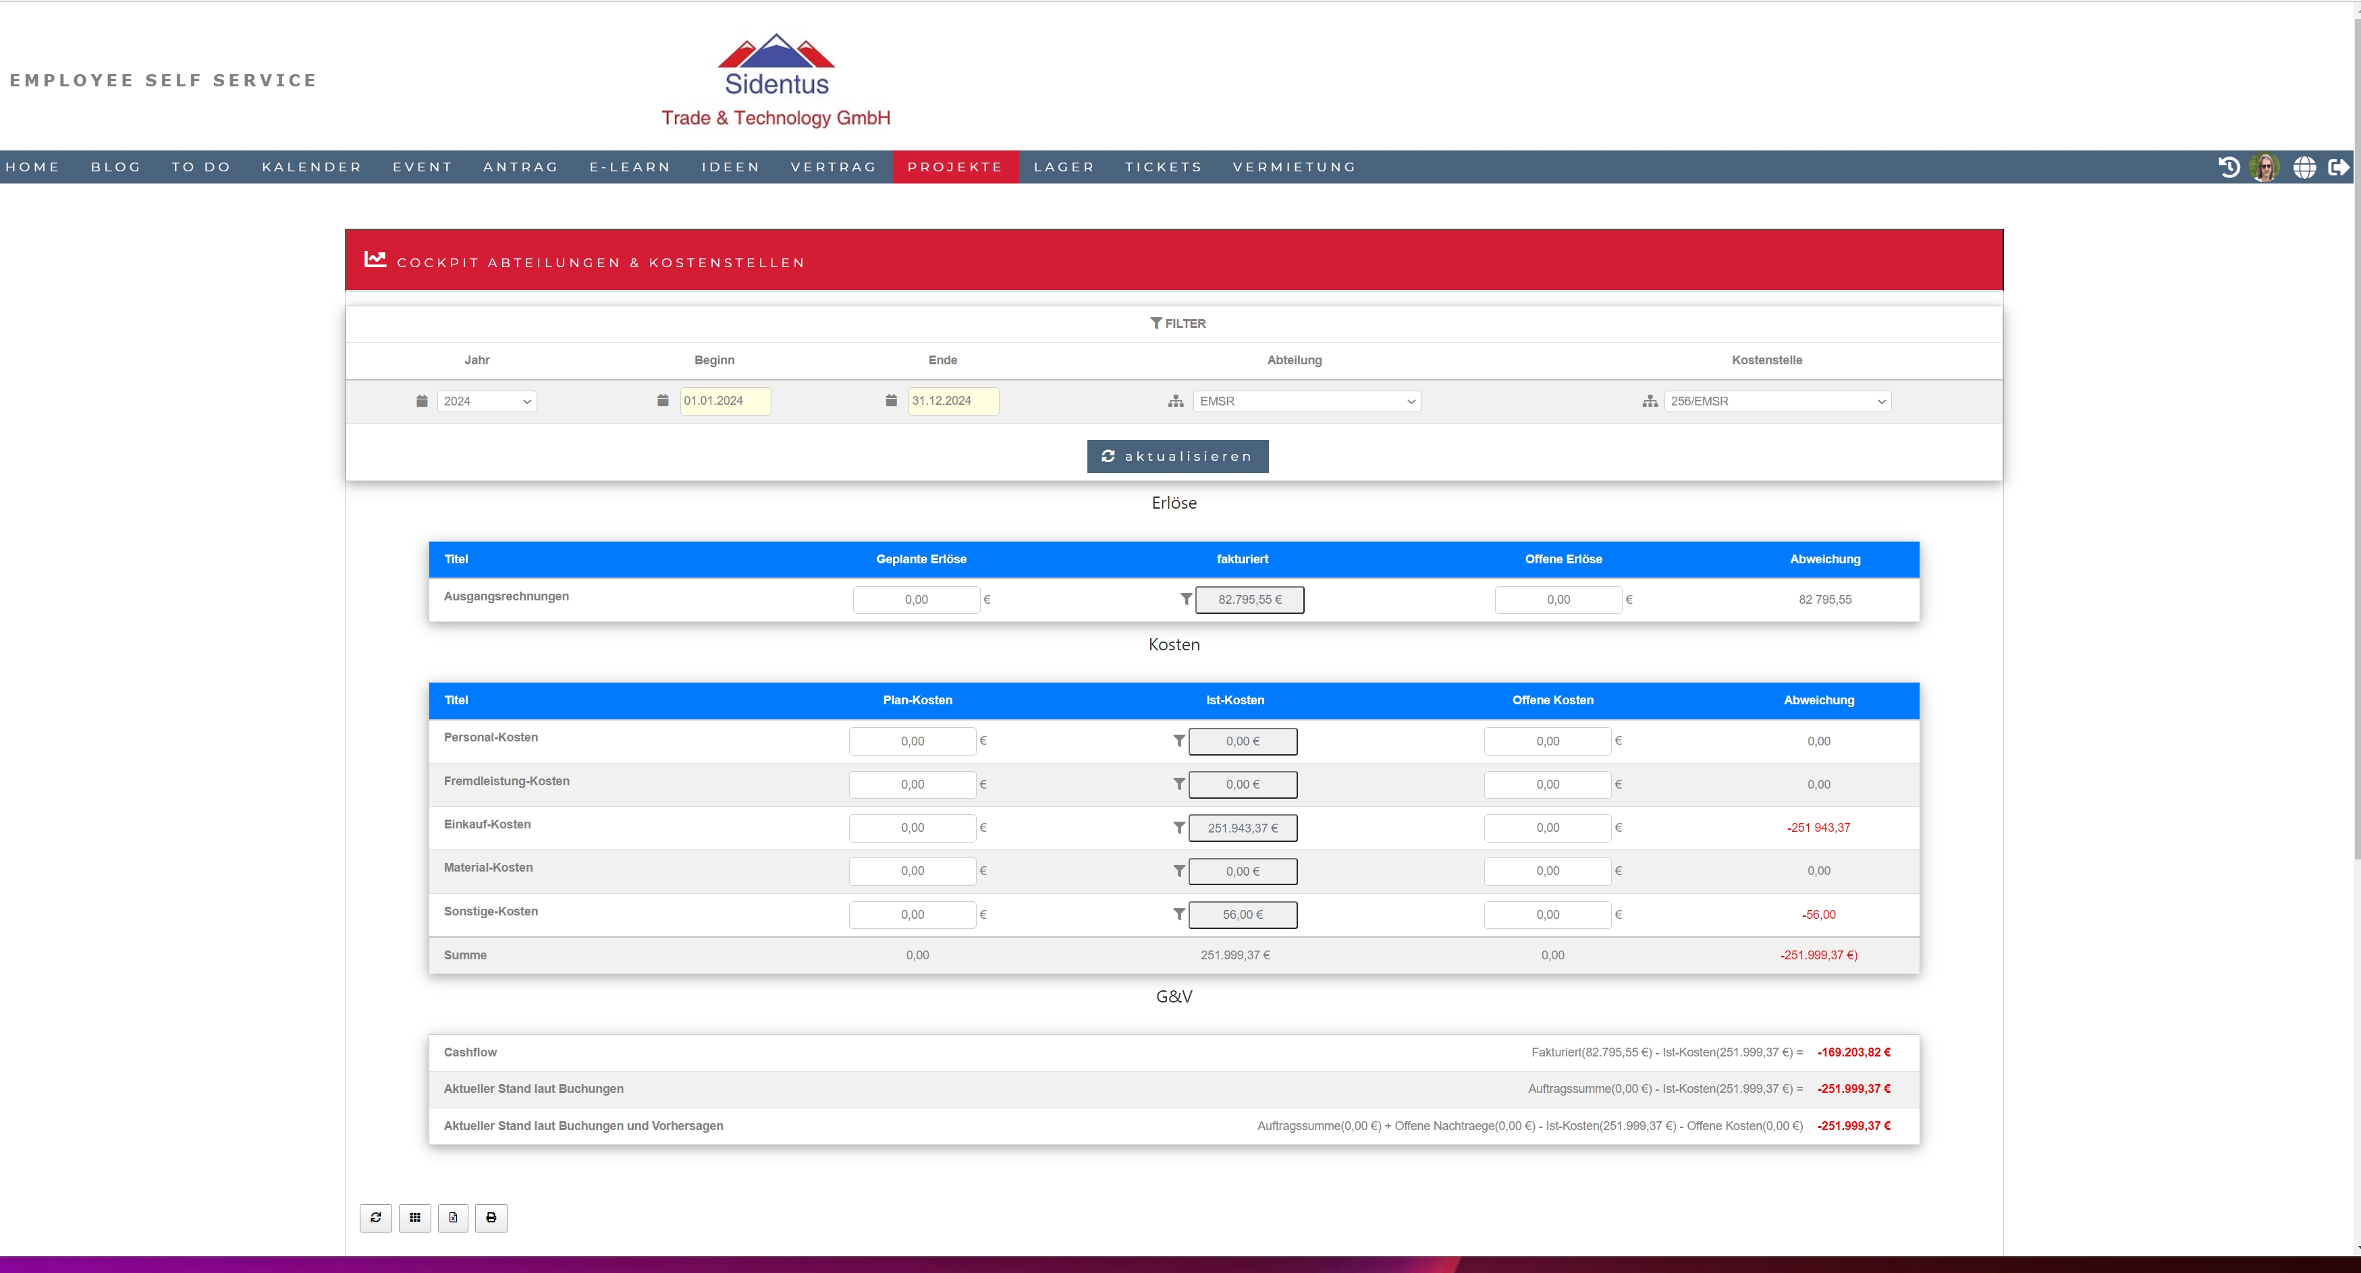The width and height of the screenshot is (2361, 1273).
Task: Open the Jahr 2024 dropdown
Action: (x=487, y=401)
